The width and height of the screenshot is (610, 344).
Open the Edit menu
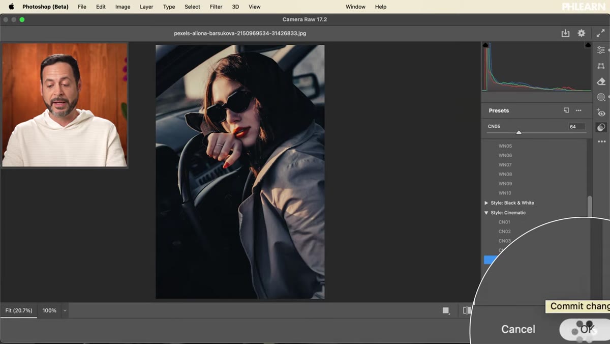(101, 7)
